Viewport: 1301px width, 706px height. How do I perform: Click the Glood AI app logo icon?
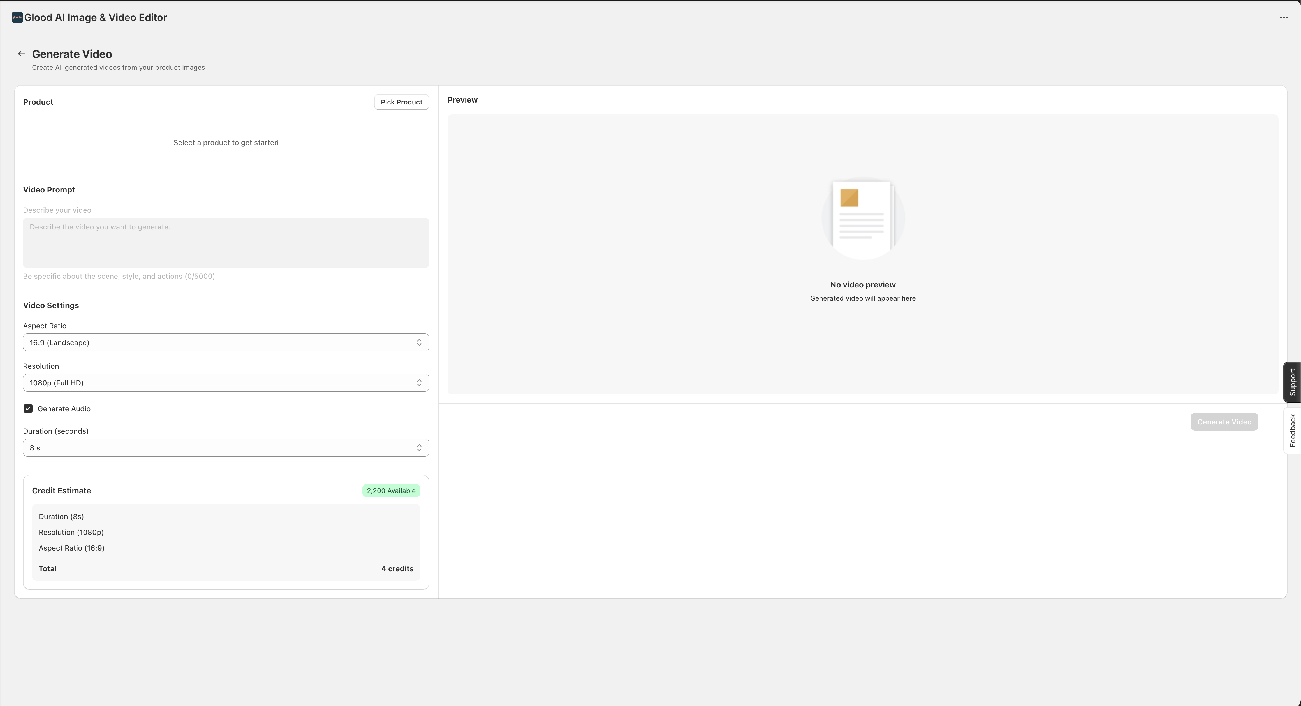click(17, 17)
